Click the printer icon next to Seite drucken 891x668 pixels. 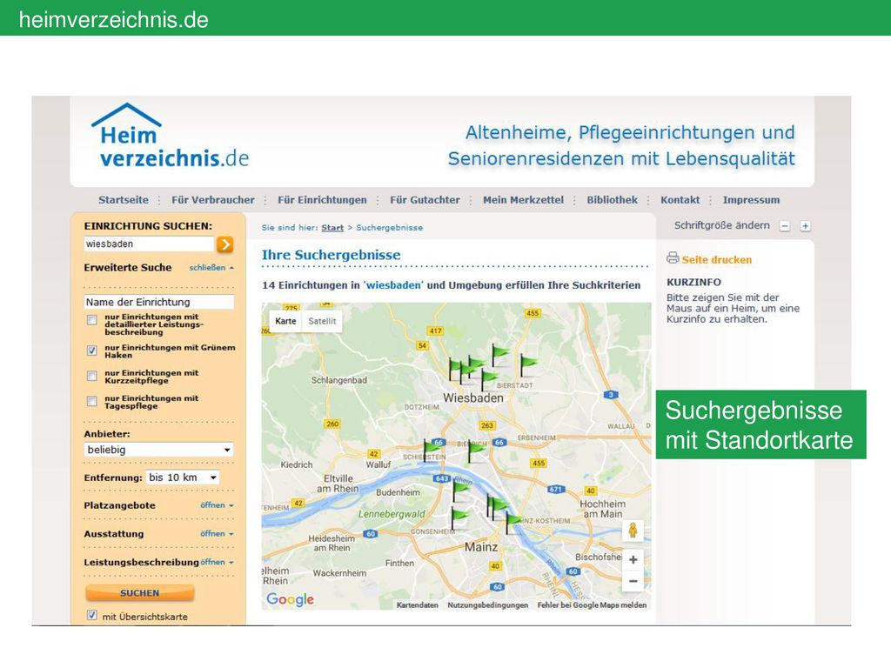coord(673,257)
